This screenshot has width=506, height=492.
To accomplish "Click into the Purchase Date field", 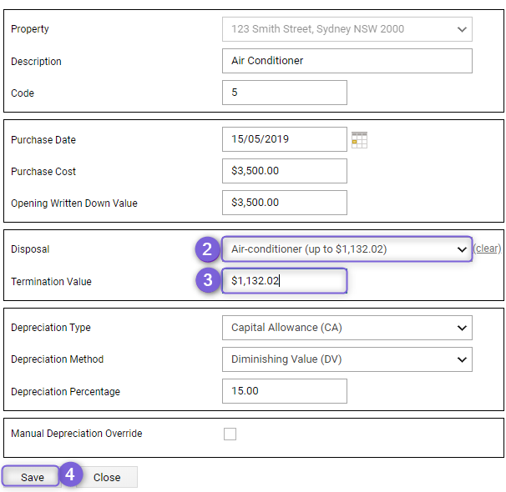I will pos(284,139).
